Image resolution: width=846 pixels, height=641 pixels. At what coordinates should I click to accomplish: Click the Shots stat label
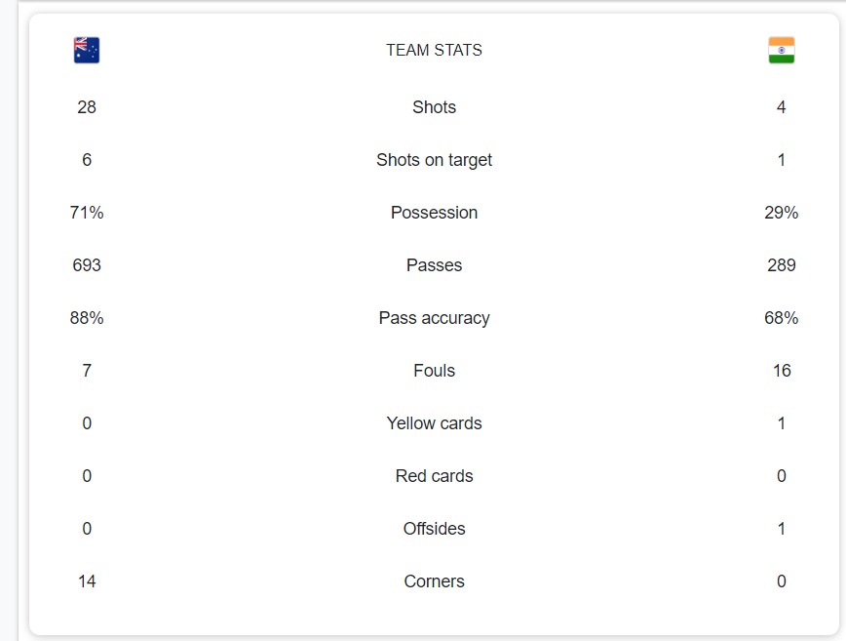434,107
